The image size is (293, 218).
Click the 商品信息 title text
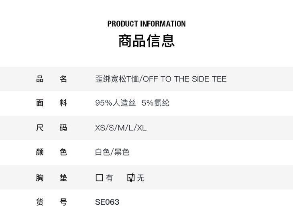coord(146,41)
